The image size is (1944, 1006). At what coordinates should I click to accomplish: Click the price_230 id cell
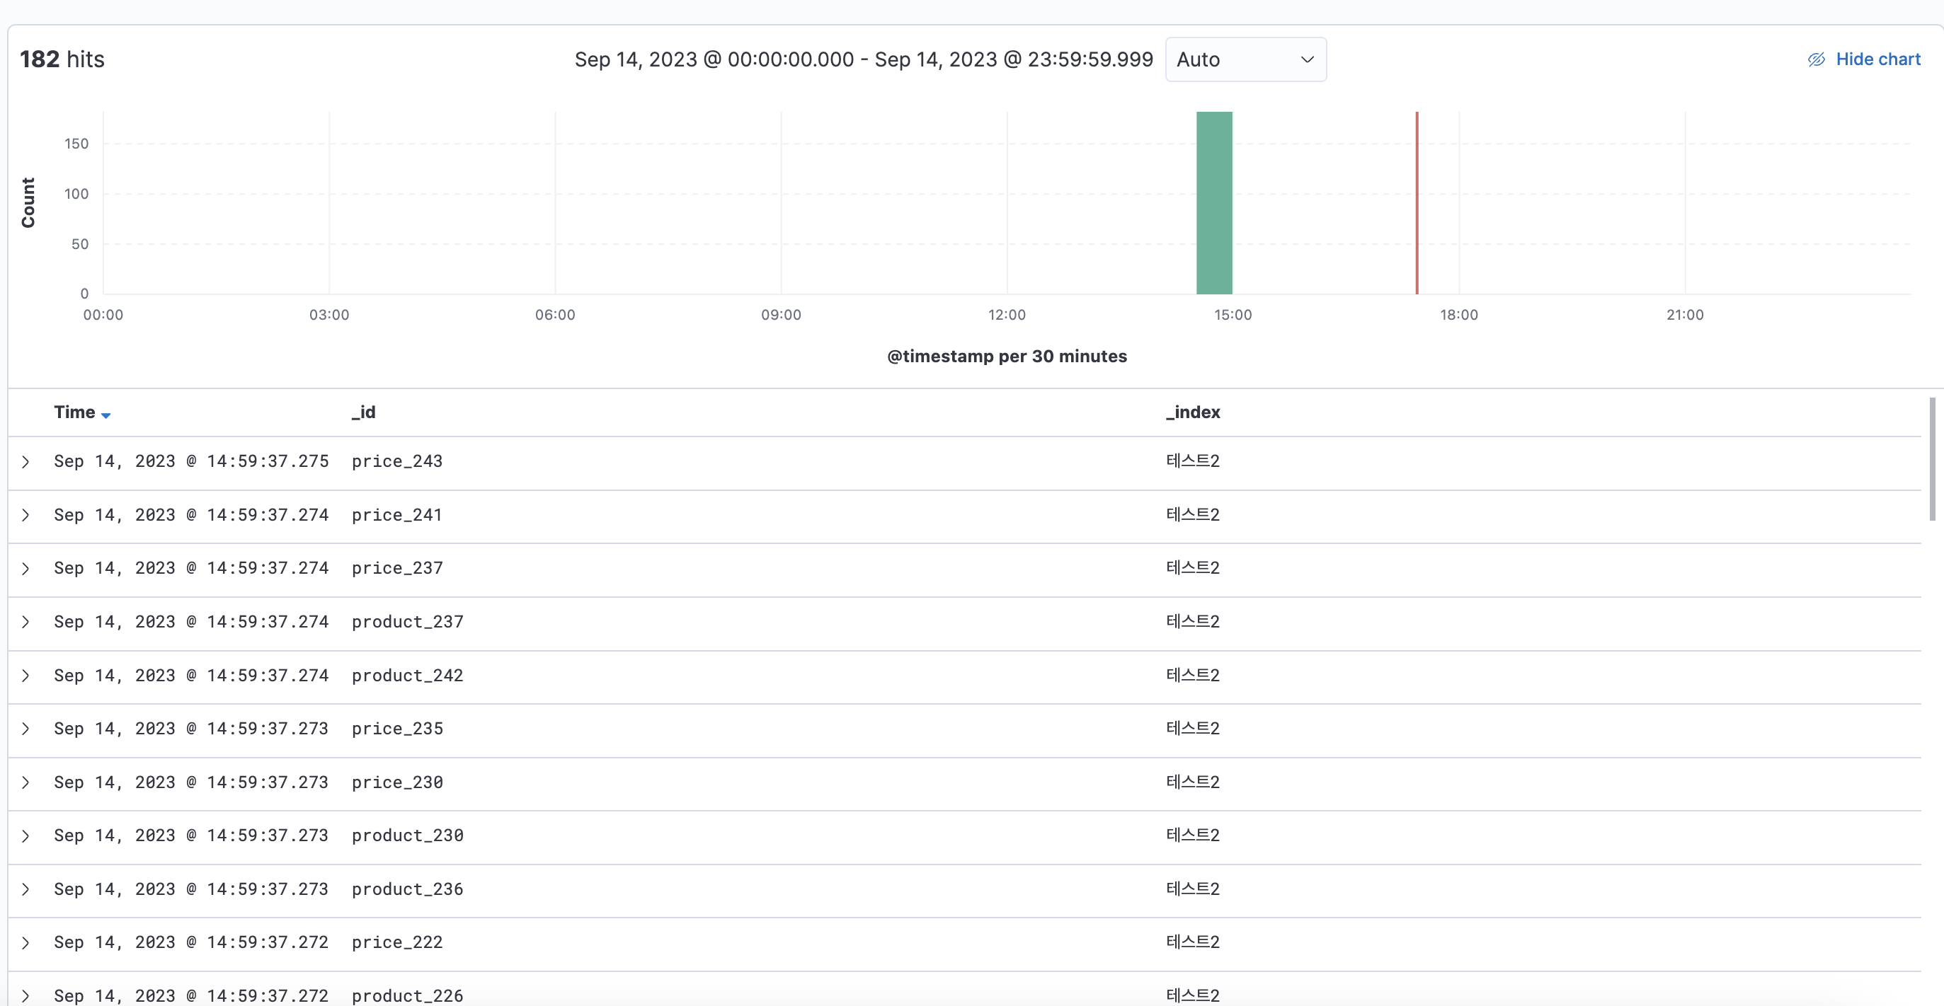[397, 782]
